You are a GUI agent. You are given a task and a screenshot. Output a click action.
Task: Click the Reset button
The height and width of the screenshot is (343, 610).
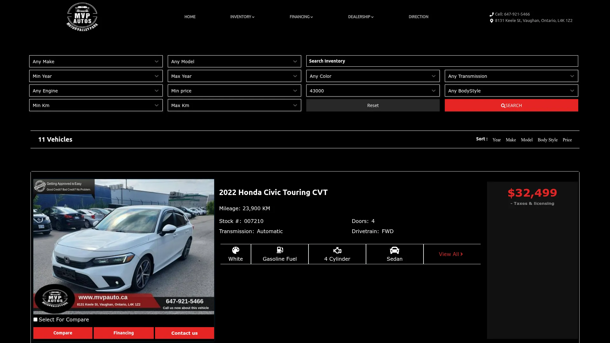point(373,105)
